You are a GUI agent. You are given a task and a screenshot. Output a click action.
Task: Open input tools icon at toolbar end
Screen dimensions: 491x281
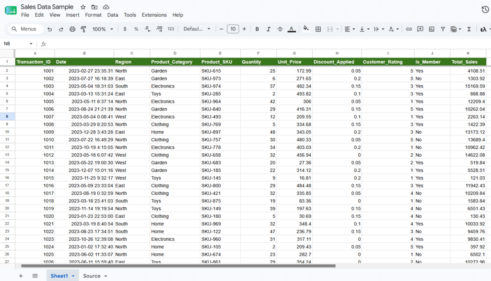pos(483,29)
